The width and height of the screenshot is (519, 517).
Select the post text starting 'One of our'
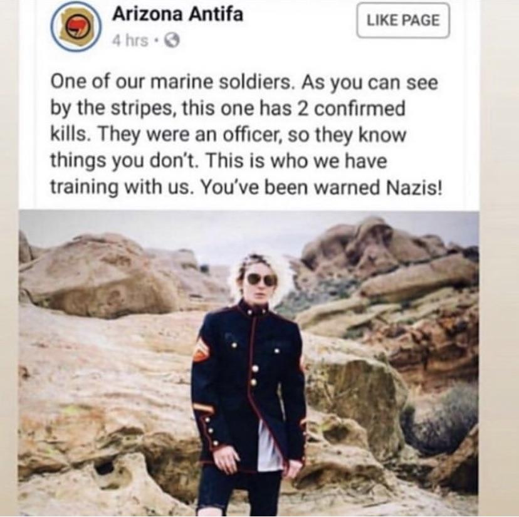coord(246,135)
